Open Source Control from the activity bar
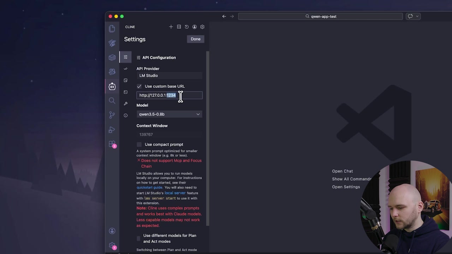Image resolution: width=452 pixels, height=254 pixels. (112, 115)
